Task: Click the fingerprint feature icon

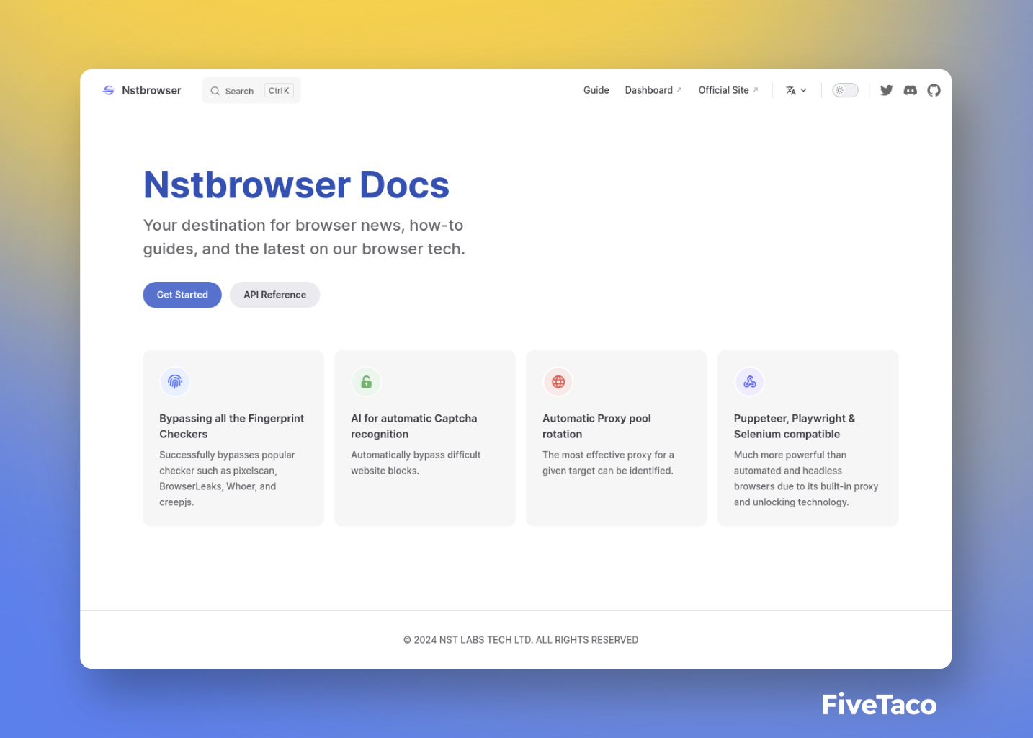Action: tap(175, 382)
